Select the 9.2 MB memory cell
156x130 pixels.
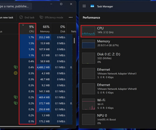[x=44, y=85]
